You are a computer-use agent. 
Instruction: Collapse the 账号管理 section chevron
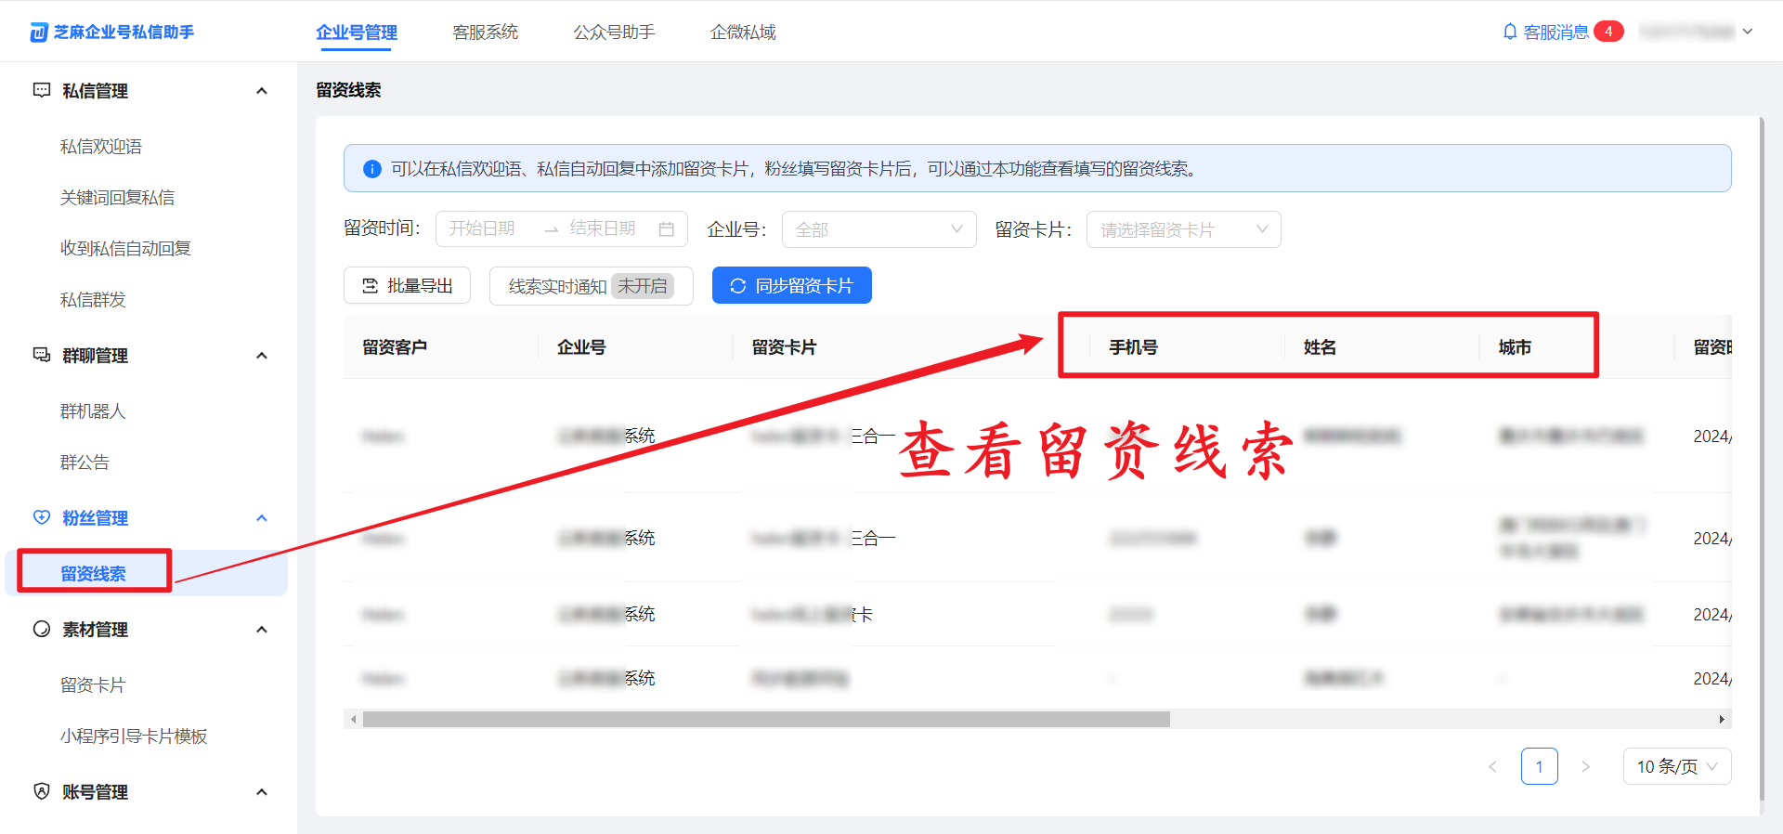(x=262, y=792)
